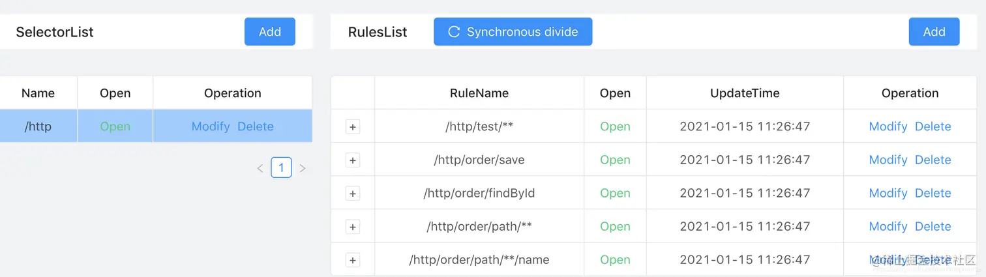Image resolution: width=986 pixels, height=277 pixels.
Task: Click the RuleName column header
Action: tap(479, 93)
